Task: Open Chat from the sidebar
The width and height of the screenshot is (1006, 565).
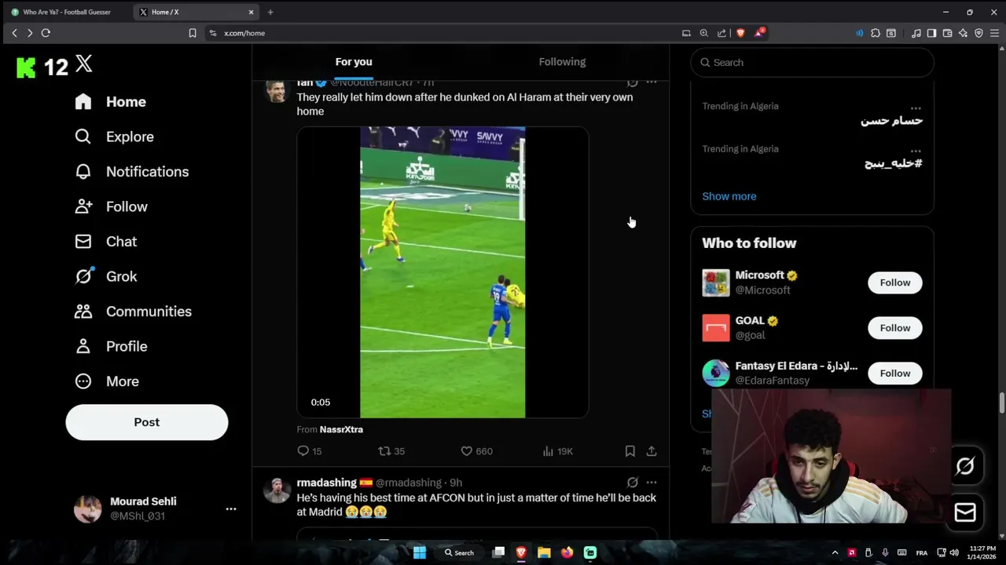Action: (106, 242)
